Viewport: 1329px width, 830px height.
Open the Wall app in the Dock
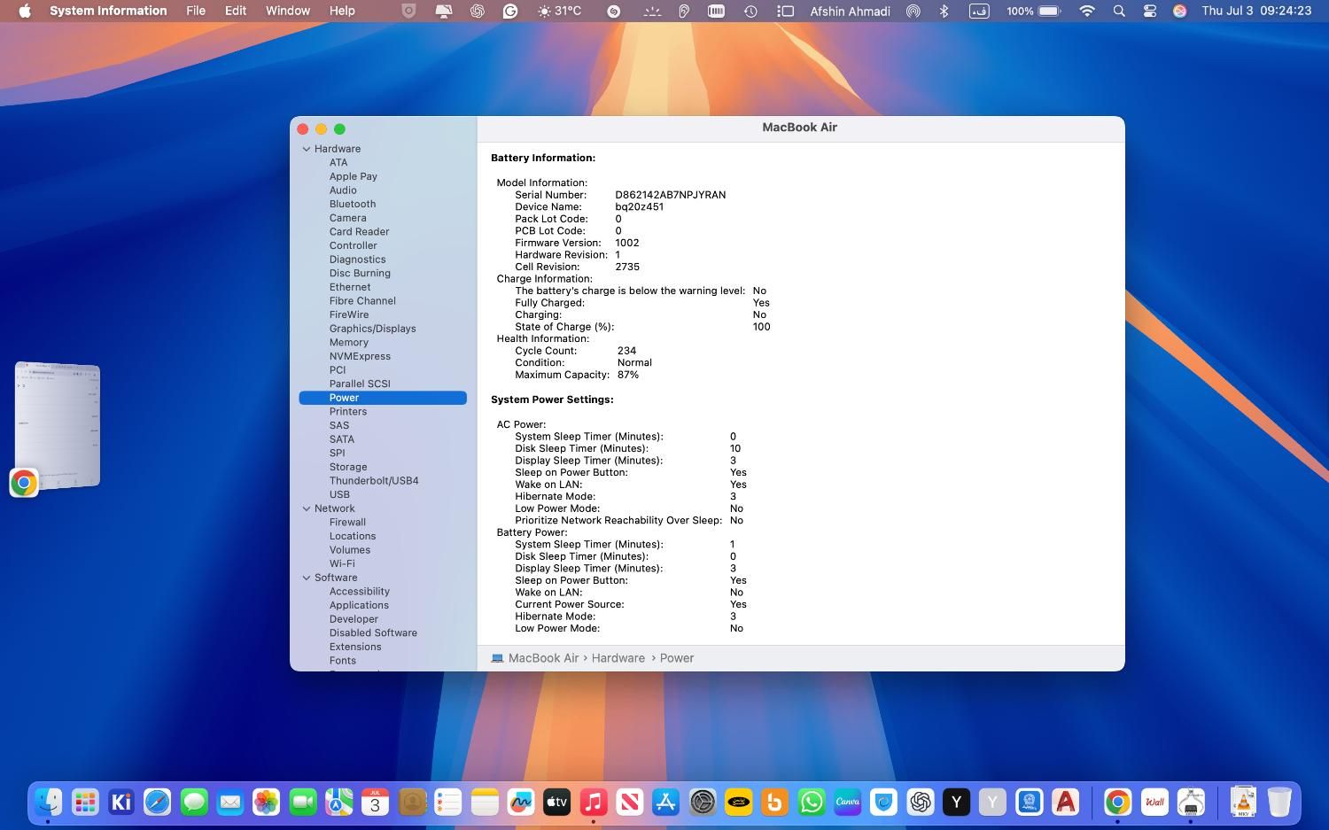tap(1154, 803)
